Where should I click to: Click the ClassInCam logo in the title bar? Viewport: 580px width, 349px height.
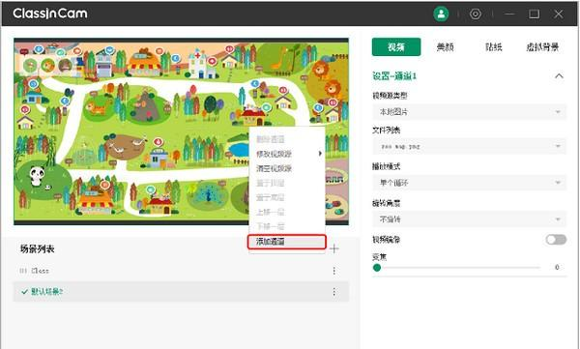tap(50, 14)
